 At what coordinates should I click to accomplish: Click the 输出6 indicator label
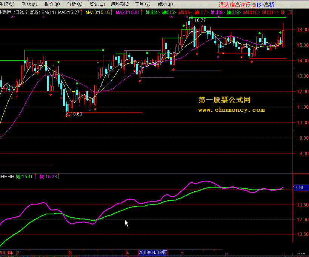tap(186, 12)
